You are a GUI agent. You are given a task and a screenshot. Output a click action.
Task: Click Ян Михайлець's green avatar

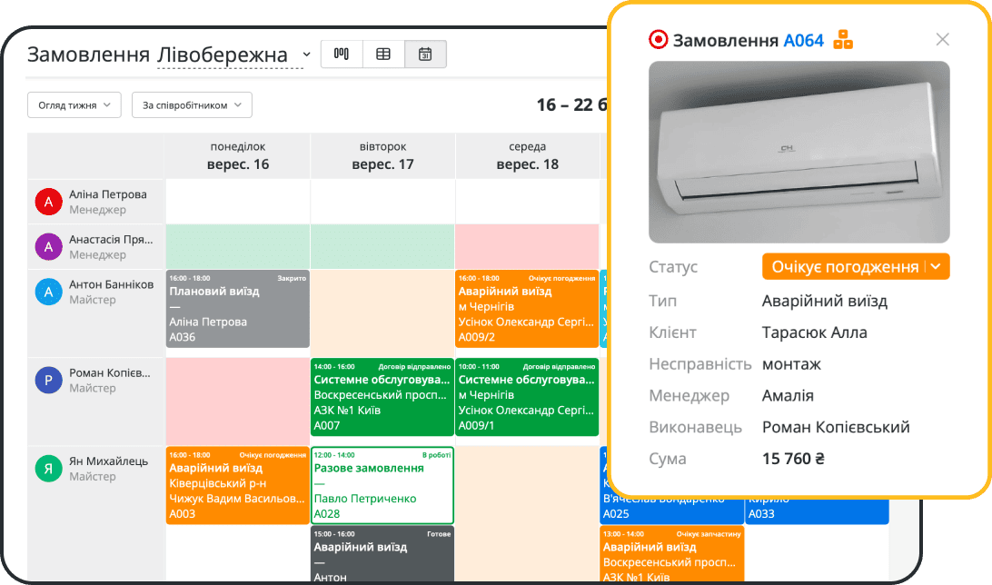pos(48,468)
